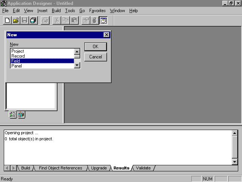The height and width of the screenshot is (182, 242).
Task: Click the Save All toolbar icon
Action: pos(33,20)
